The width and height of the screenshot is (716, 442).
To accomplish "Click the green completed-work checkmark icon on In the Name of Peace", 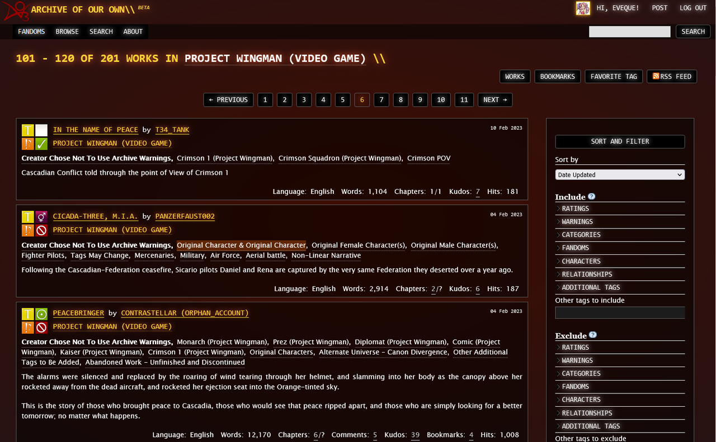I will (41, 144).
